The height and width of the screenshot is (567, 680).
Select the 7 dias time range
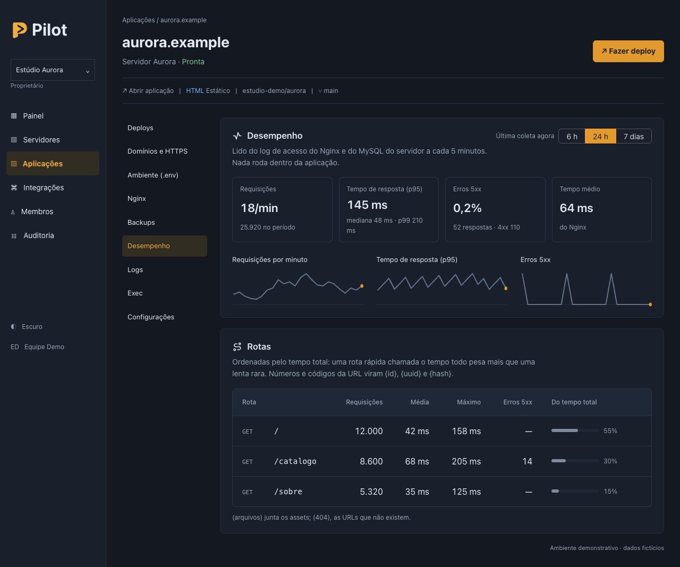tap(633, 137)
